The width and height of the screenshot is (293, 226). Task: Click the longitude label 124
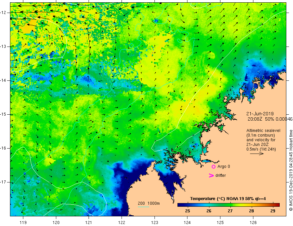pyautogui.click(x=187, y=222)
